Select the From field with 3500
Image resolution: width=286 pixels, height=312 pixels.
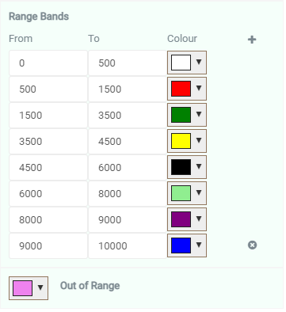click(x=48, y=142)
